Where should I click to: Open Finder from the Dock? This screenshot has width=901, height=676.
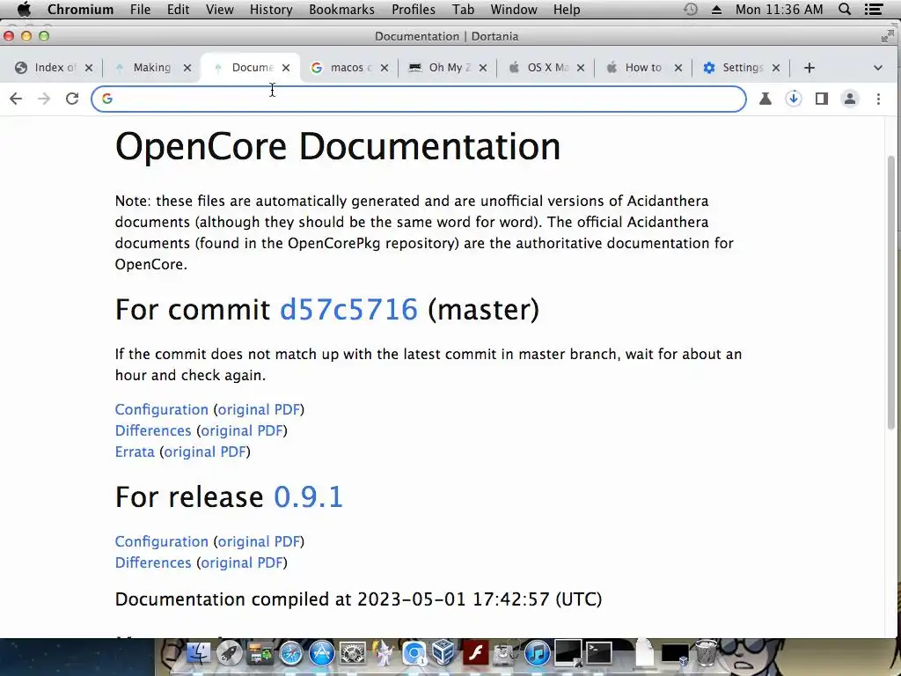click(198, 654)
